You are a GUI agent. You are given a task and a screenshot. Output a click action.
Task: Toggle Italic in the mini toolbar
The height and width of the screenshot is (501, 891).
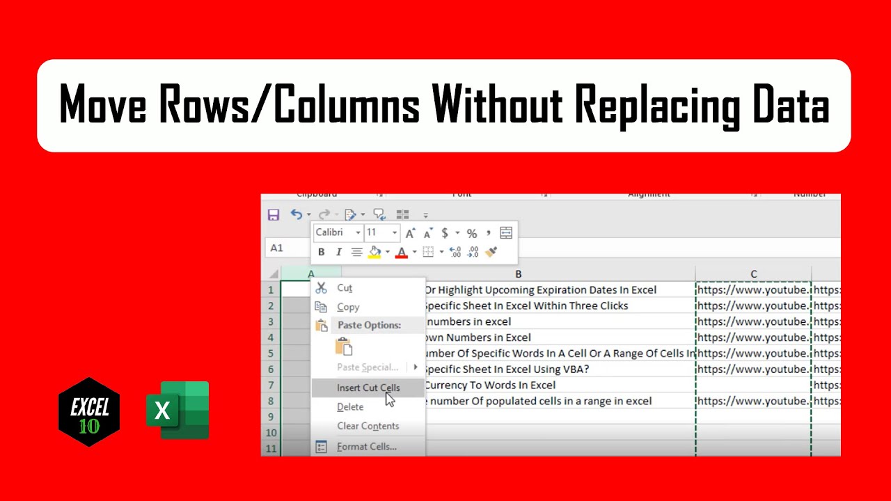coord(338,252)
